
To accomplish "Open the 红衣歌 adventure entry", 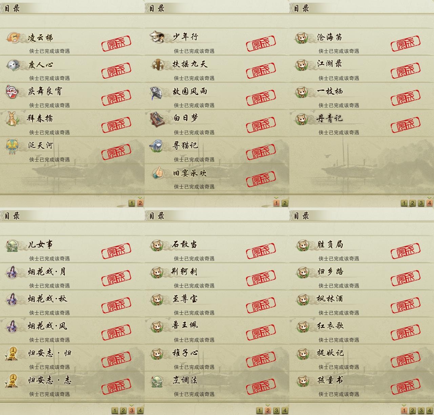I will point(361,330).
